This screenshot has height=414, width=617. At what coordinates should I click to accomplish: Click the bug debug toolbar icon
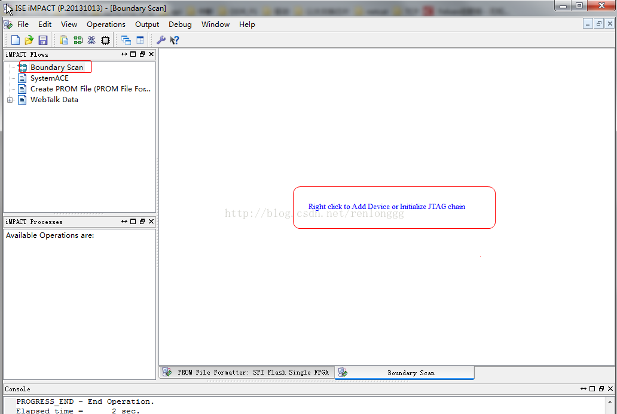coord(91,40)
